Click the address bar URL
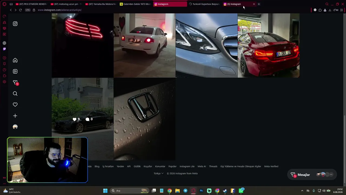Image resolution: width=346 pixels, height=195 pixels. pos(59,10)
